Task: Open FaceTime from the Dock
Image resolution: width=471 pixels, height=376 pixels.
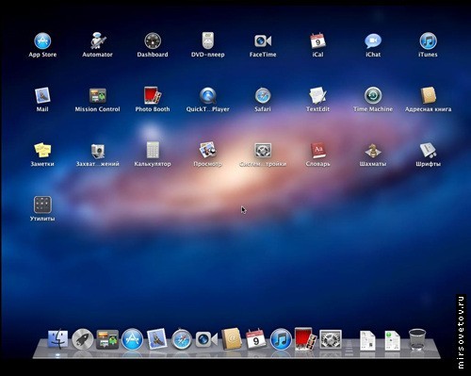Action: 206,339
